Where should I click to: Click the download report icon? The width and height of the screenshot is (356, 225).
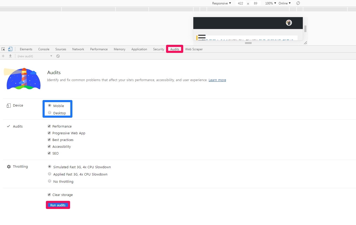click(10, 56)
